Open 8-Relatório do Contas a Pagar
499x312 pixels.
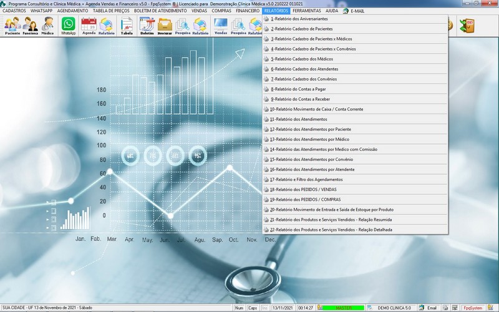pyautogui.click(x=355, y=89)
